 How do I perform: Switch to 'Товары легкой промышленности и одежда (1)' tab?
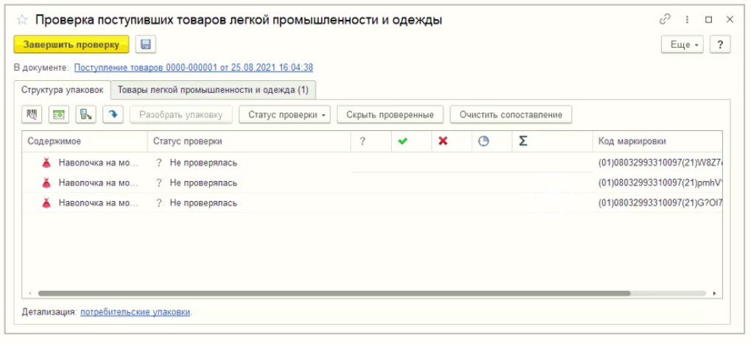pyautogui.click(x=213, y=90)
